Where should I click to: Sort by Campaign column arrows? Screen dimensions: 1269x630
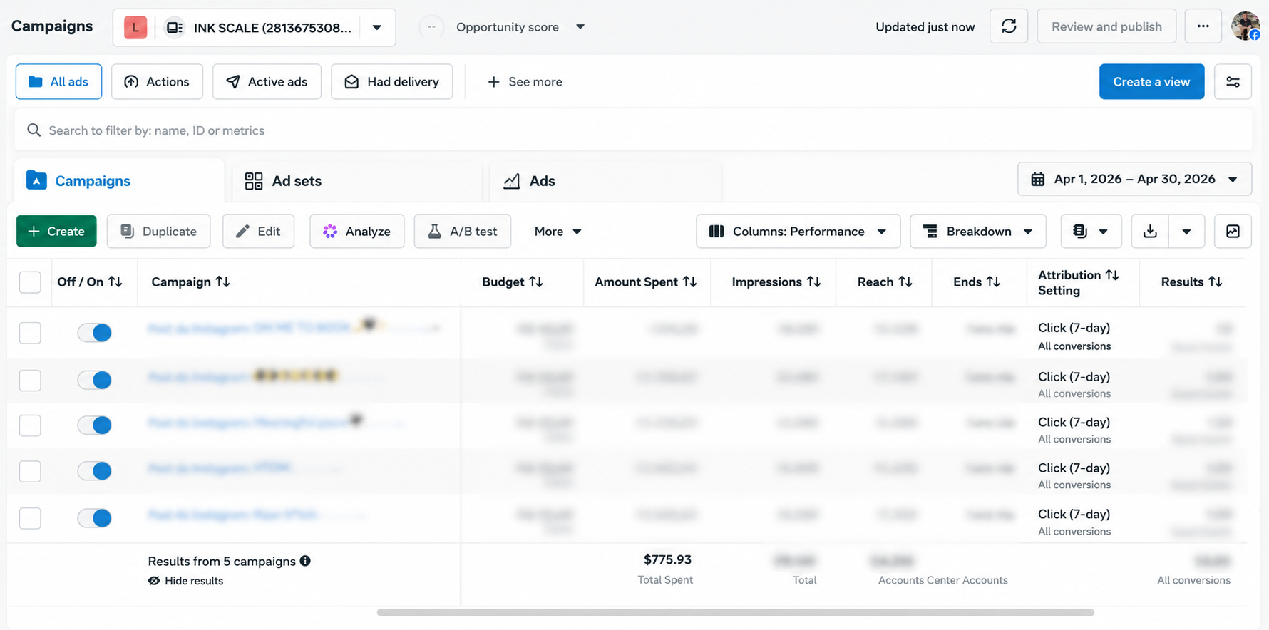click(222, 282)
